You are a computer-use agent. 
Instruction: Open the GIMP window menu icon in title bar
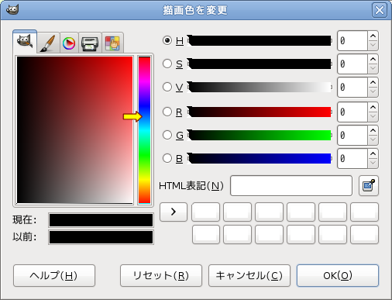click(x=12, y=10)
